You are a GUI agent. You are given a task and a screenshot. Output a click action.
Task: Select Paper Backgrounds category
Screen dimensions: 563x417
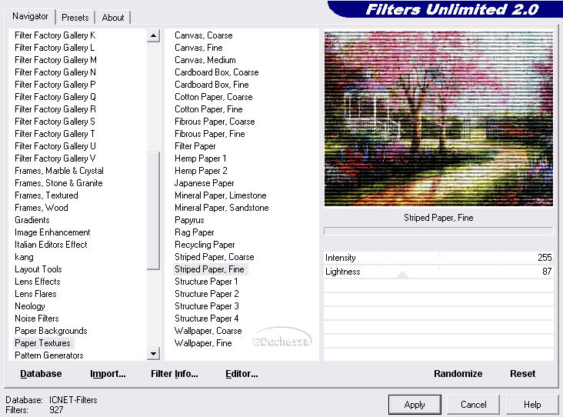(51, 330)
